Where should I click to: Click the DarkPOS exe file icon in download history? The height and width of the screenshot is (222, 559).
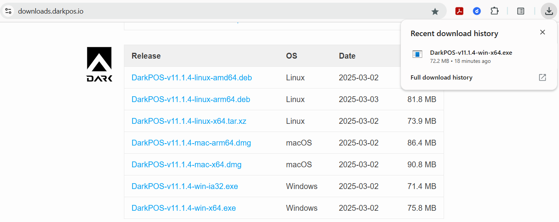[417, 54]
